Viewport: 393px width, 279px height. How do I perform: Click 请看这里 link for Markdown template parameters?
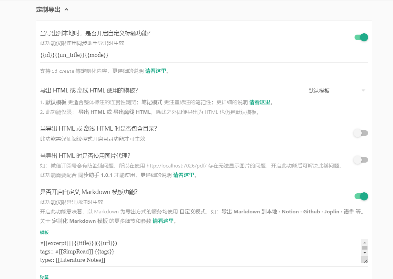click(164, 221)
